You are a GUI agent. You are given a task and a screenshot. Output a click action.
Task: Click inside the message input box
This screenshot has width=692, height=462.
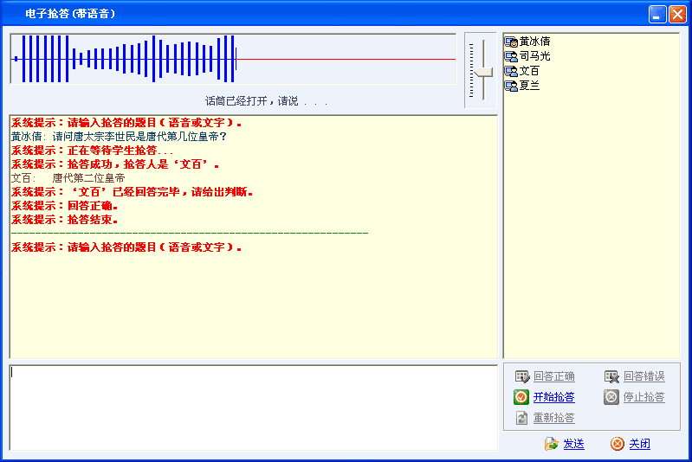click(x=253, y=407)
